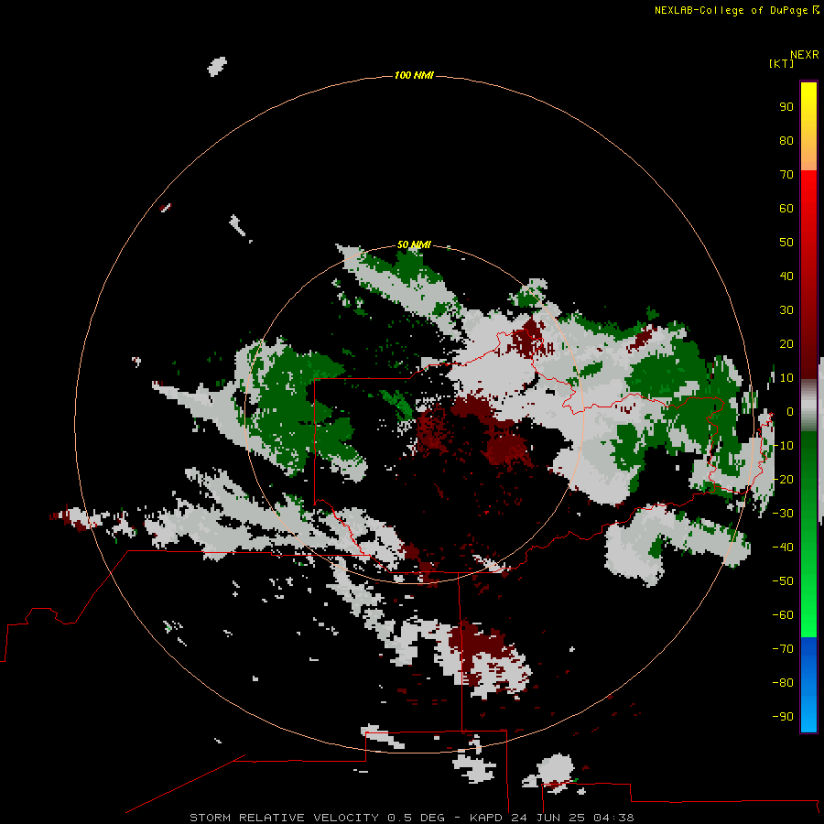Click the -80 value on the velocity scale
This screenshot has width=824, height=824.
tap(783, 683)
